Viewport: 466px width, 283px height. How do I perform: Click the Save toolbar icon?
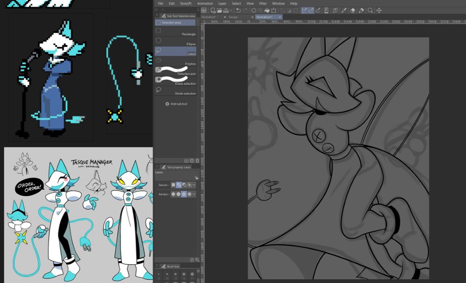pyautogui.click(x=226, y=10)
